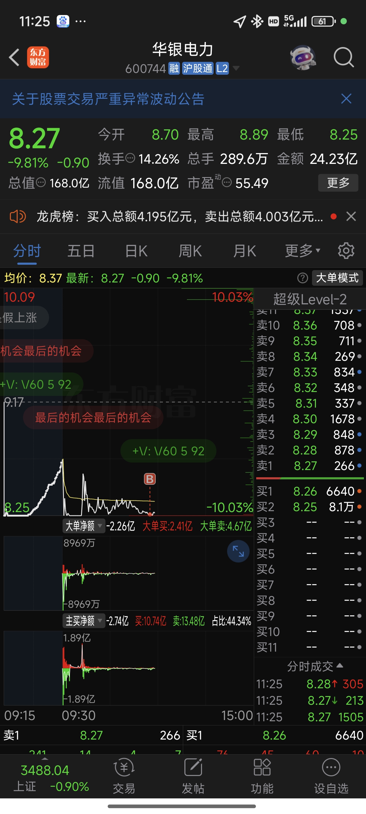
Task: Open the robot assistant avatar
Action: click(x=303, y=57)
